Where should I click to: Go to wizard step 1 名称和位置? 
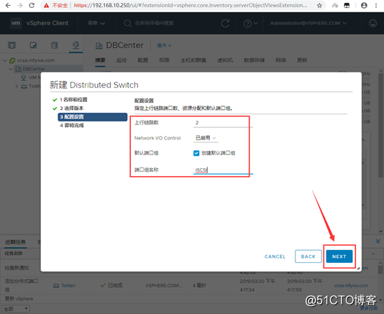coord(73,100)
